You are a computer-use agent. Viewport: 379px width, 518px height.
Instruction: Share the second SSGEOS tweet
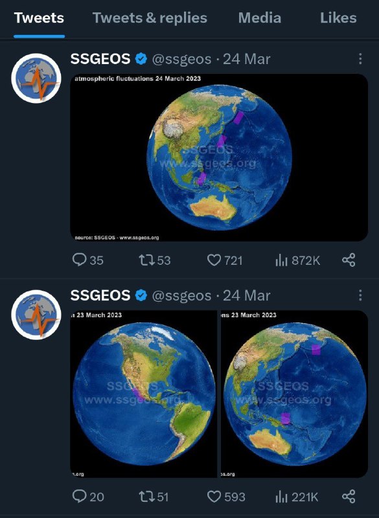point(349,496)
